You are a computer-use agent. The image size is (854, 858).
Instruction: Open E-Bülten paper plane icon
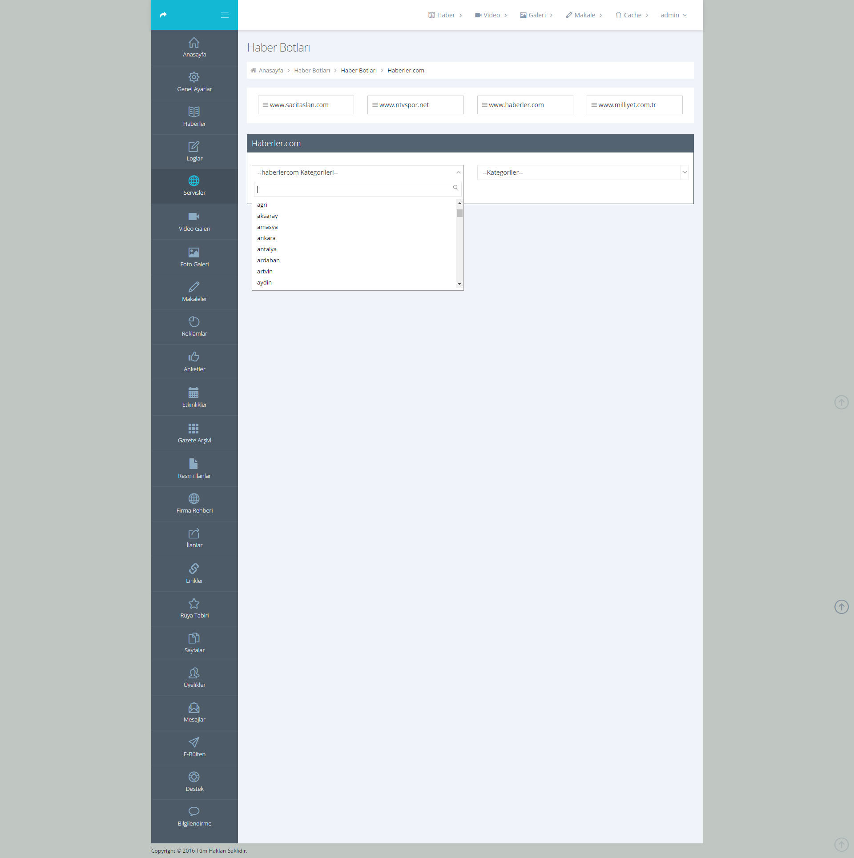tap(194, 742)
